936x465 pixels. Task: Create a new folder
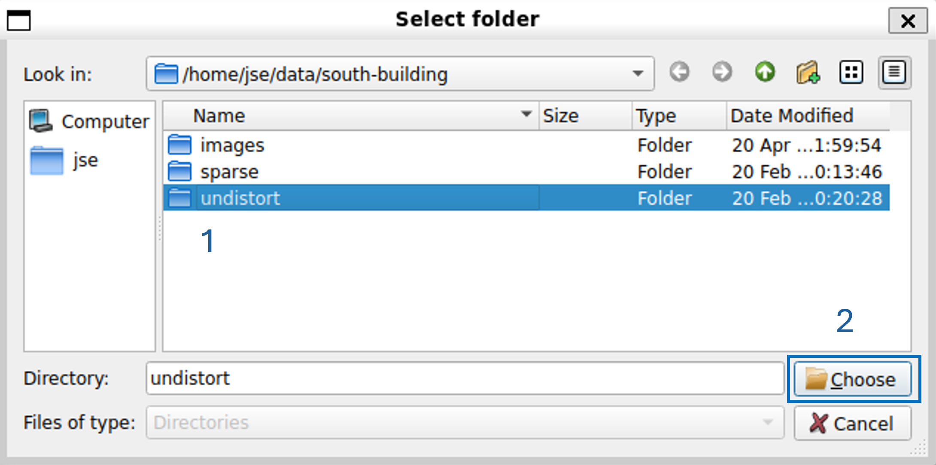[808, 72]
